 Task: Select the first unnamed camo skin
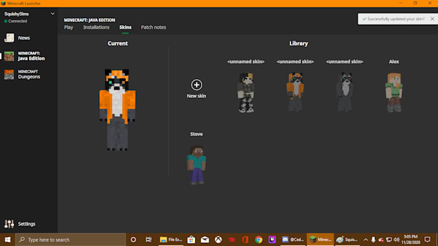(x=246, y=93)
